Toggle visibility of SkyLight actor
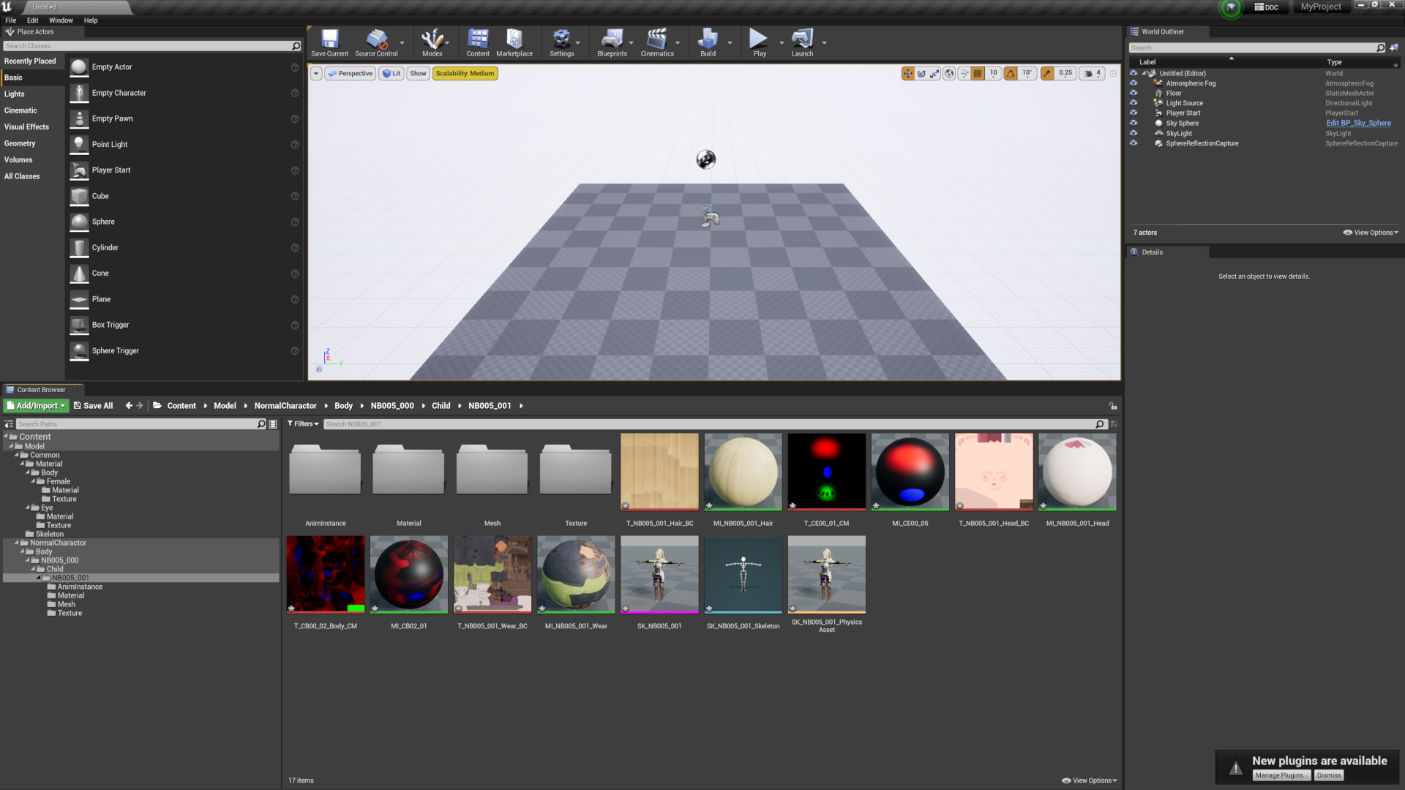1405x790 pixels. 1134,133
